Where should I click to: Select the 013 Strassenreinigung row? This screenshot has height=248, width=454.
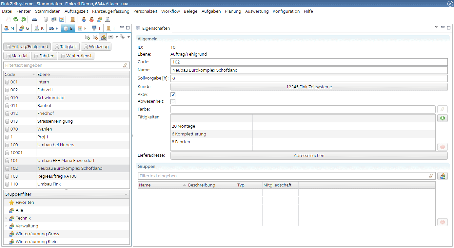click(x=67, y=121)
